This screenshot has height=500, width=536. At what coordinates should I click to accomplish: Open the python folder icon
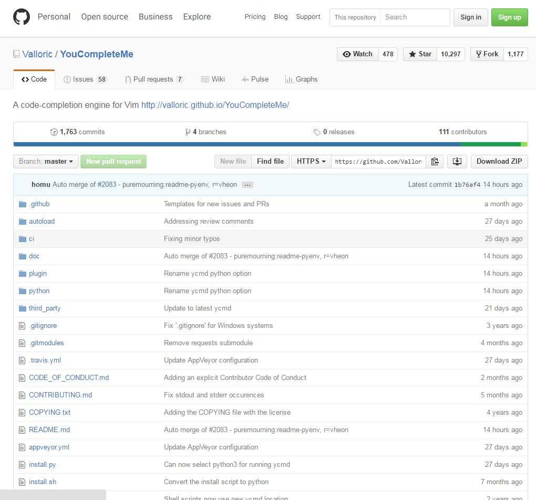click(x=23, y=291)
